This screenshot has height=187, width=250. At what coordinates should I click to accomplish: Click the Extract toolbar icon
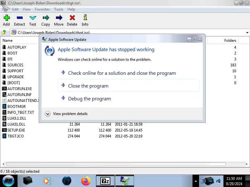19,20
